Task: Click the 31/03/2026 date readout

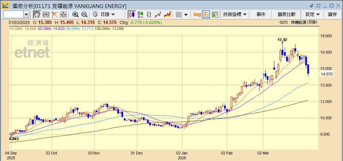Action: point(20,22)
